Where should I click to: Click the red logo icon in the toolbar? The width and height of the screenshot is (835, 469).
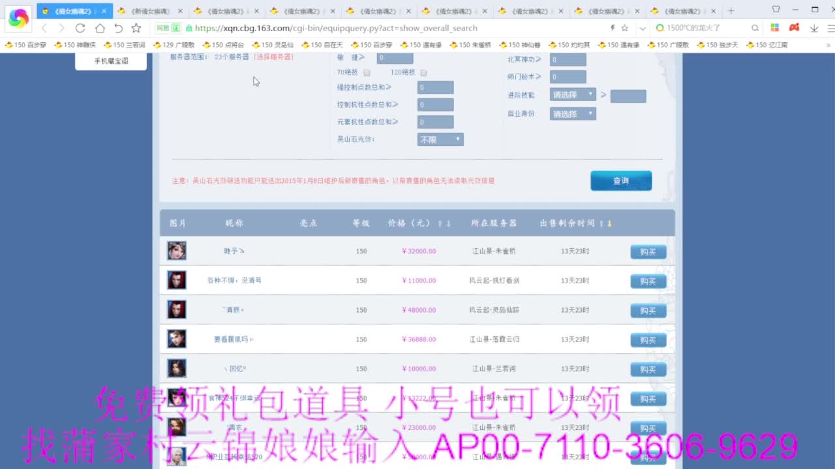tap(794, 28)
